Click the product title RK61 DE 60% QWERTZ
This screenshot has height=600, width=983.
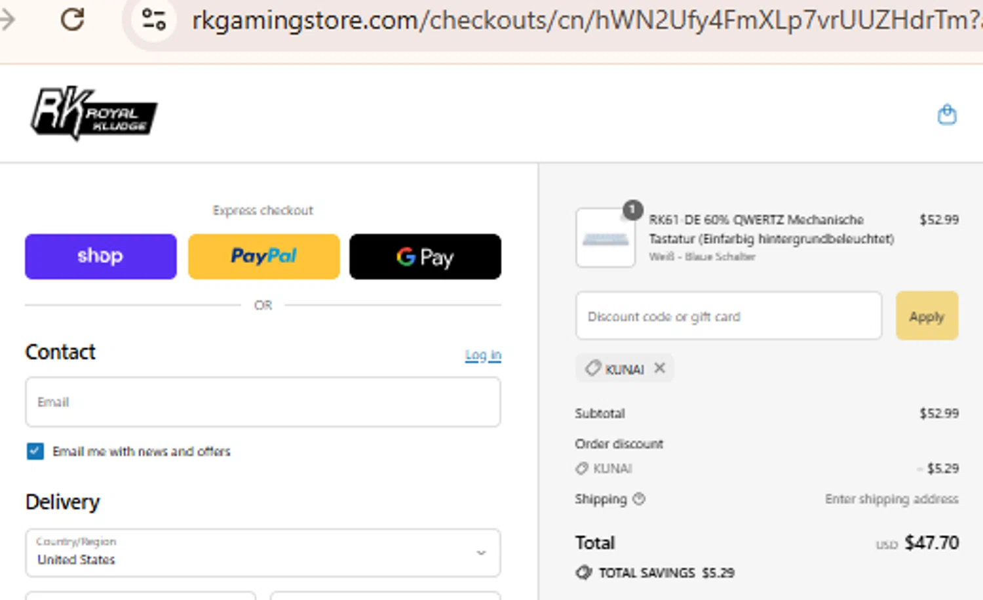click(x=771, y=229)
